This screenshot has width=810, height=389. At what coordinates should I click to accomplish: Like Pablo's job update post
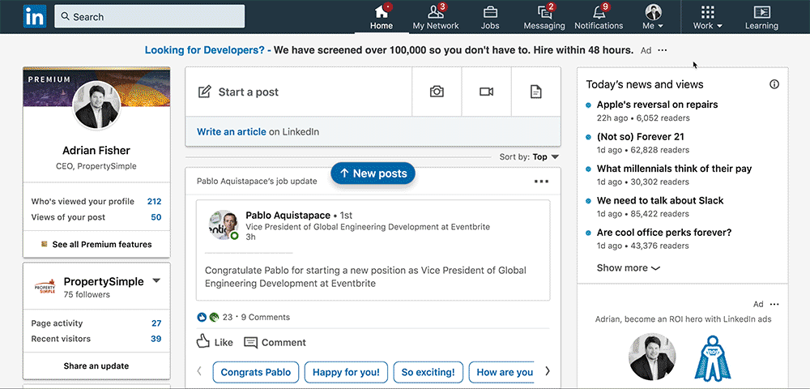[x=215, y=342]
